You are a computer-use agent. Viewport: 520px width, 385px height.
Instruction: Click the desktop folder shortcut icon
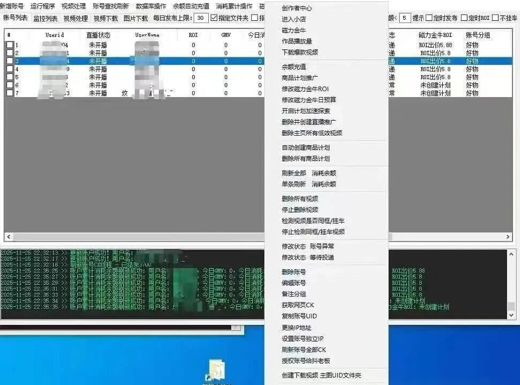216,371
